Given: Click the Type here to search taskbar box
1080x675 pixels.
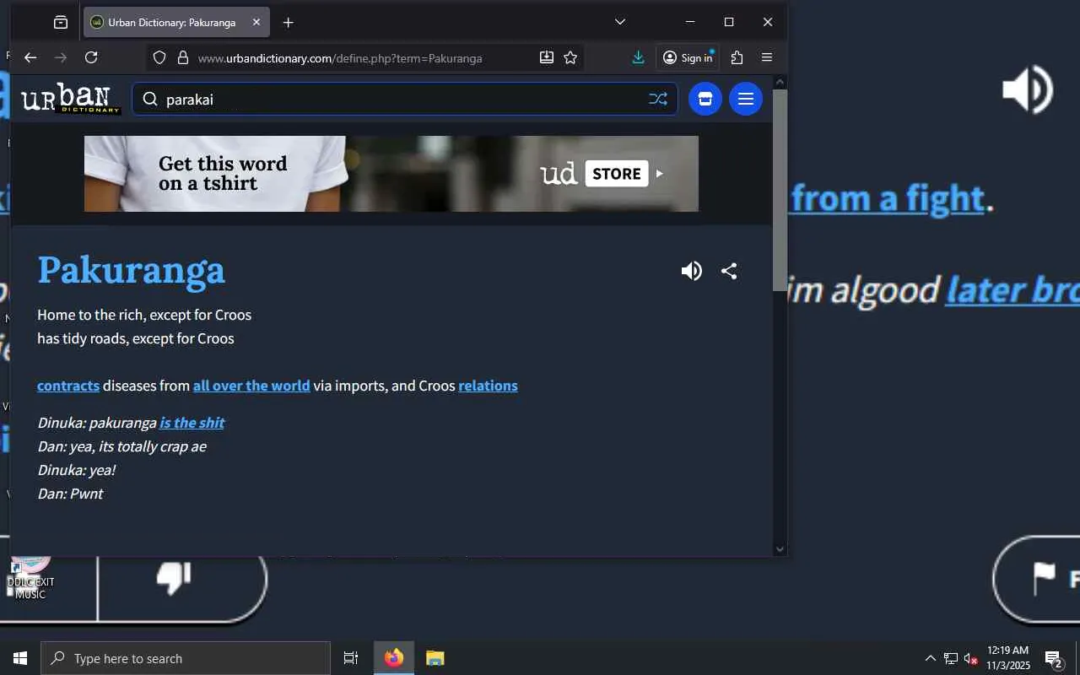Looking at the screenshot, I should (x=186, y=658).
